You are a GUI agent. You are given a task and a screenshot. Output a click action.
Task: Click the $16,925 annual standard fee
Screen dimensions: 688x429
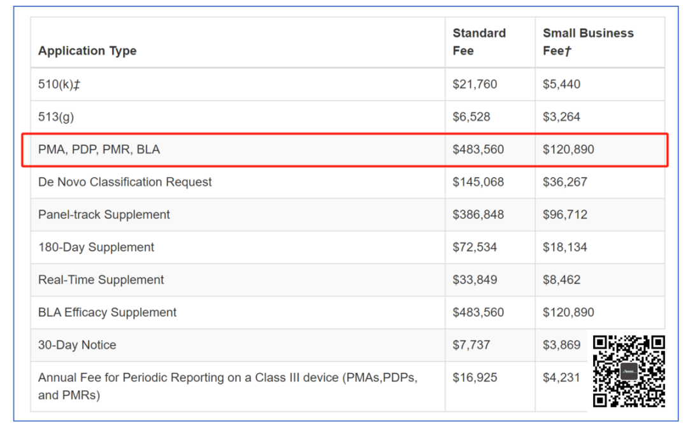[x=475, y=377]
